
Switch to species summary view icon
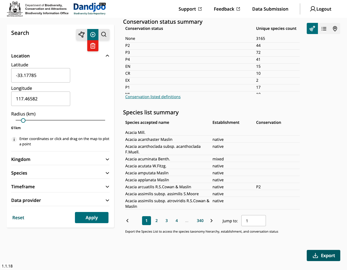(x=312, y=28)
